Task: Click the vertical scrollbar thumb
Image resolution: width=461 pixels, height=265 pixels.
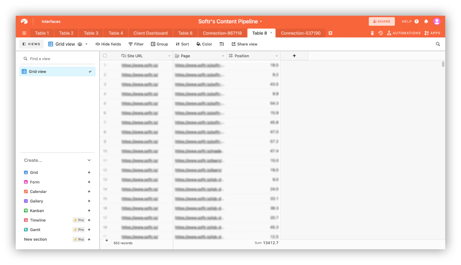Action: [443, 64]
